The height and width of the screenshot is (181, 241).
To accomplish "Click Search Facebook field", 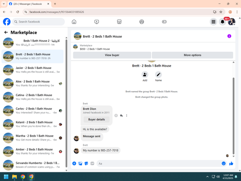I will coord(39,22).
